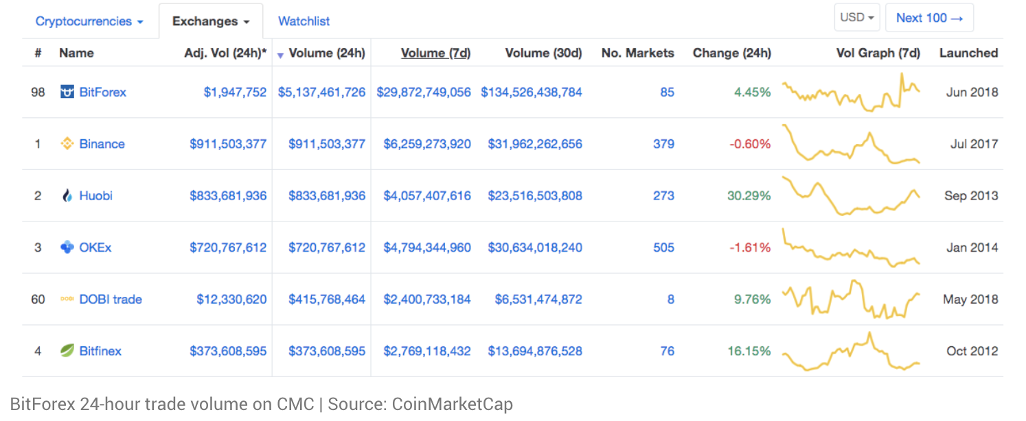Open the BitForex exchange link
This screenshot has height=421, width=1026.
click(102, 92)
